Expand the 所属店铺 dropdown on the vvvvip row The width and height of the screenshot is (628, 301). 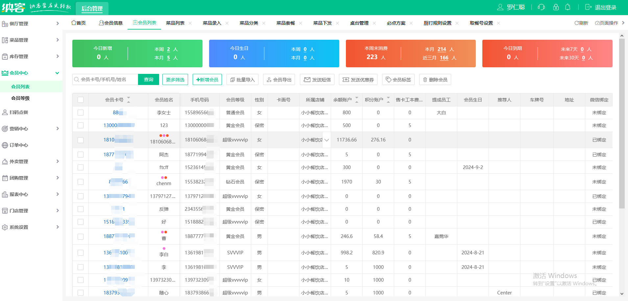point(326,140)
